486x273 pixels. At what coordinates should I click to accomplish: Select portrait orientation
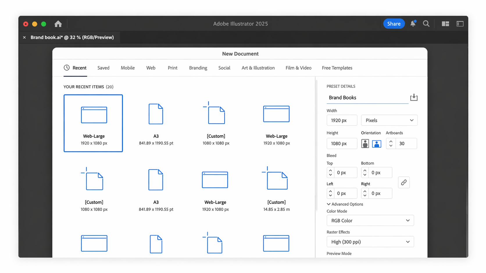coord(365,144)
